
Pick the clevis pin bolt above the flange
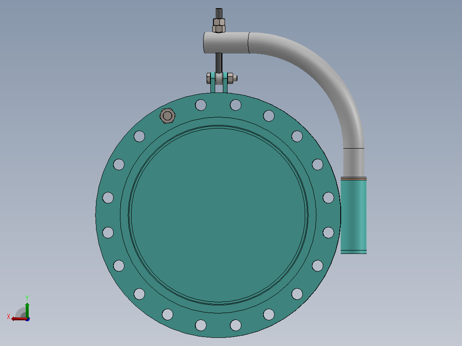[x=222, y=78]
